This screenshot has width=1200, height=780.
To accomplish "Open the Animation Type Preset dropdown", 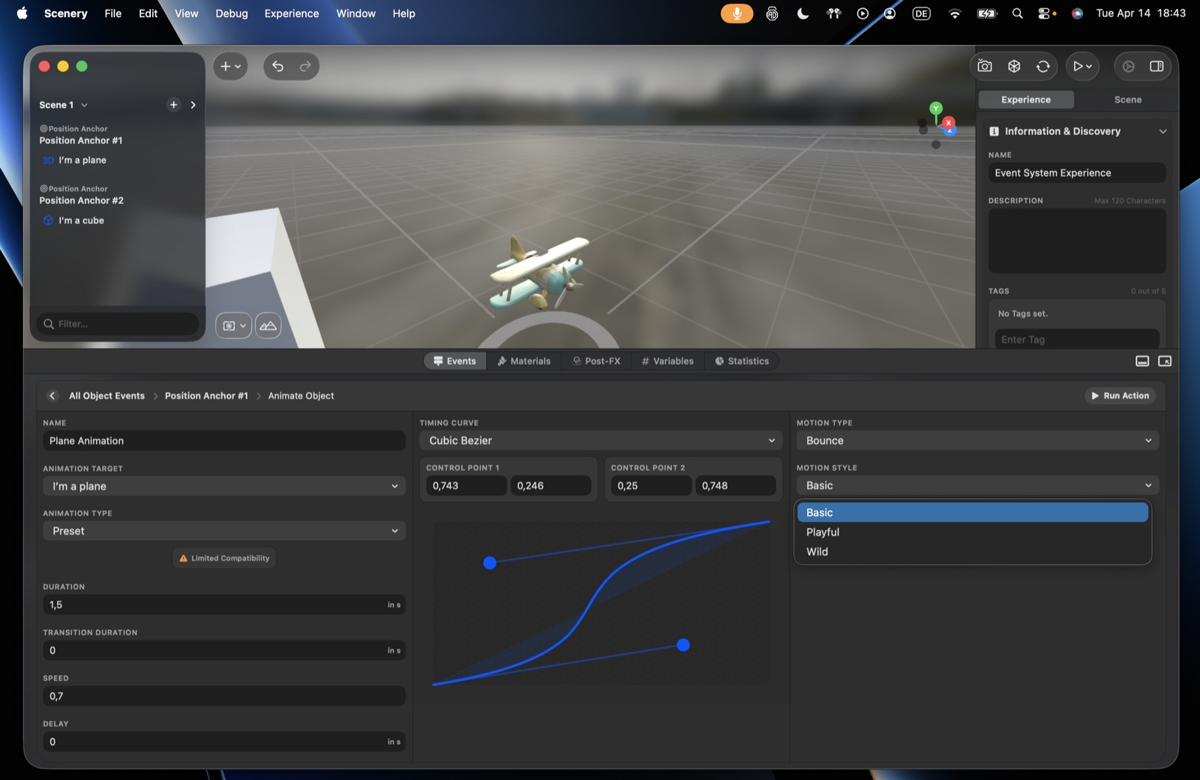I will pos(223,530).
